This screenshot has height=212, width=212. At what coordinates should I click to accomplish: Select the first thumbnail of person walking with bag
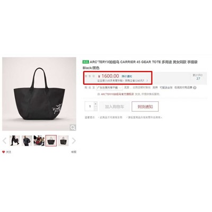[x=15, y=140]
